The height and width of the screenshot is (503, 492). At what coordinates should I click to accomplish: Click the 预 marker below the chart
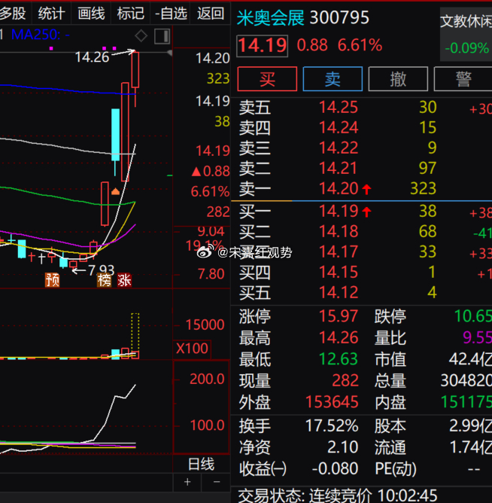pos(53,280)
